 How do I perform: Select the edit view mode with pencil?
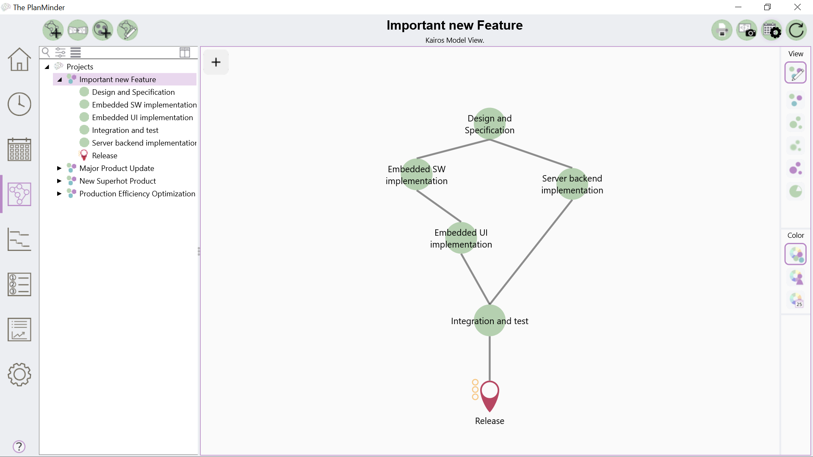[x=796, y=73]
